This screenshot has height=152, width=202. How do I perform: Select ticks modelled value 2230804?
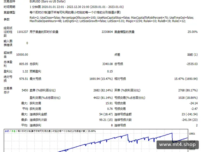[107, 32]
